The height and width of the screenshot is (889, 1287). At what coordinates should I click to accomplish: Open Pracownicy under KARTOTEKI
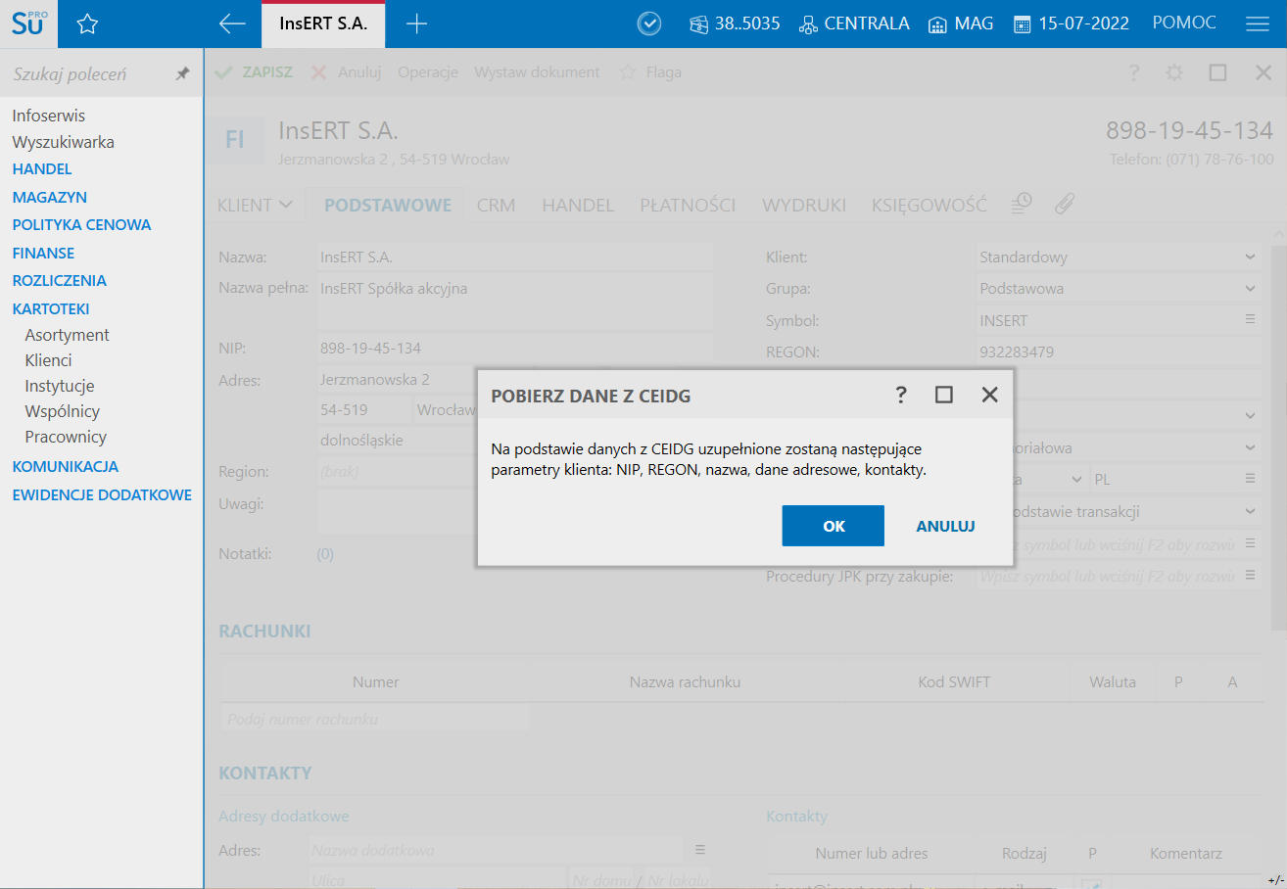tap(66, 437)
